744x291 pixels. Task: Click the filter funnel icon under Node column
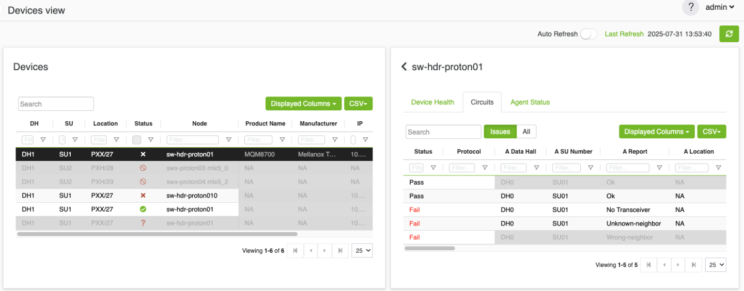[228, 140]
